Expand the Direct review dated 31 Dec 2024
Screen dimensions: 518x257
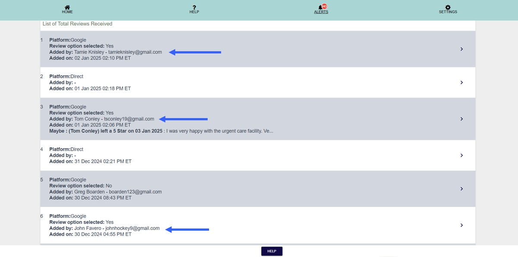click(x=461, y=155)
